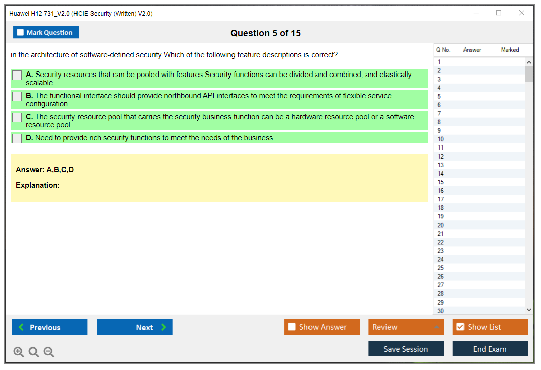The height and width of the screenshot is (370, 541).
Task: Click the zoom out magnifier icon
Action: (x=49, y=352)
